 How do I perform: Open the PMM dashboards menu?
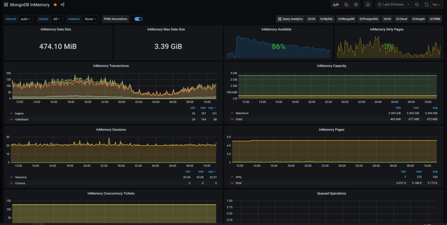coord(435,19)
